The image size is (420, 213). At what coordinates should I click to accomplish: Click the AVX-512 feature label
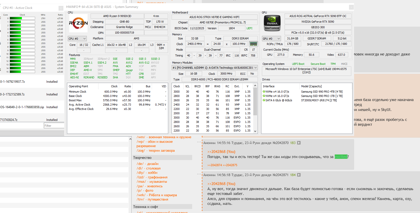[144, 63]
